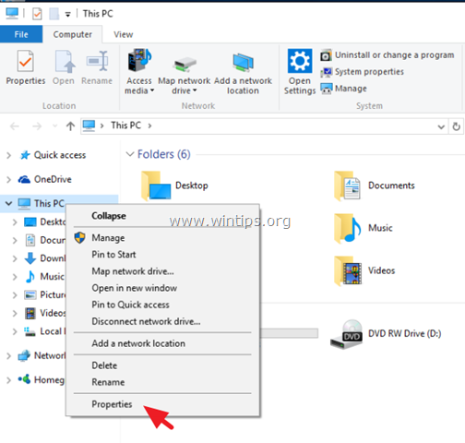This screenshot has height=443, width=465.
Task: Collapse the Folders (6) section chevron
Action: point(130,154)
